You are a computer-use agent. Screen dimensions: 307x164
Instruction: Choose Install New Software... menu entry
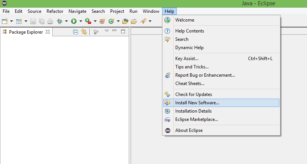[221, 103]
